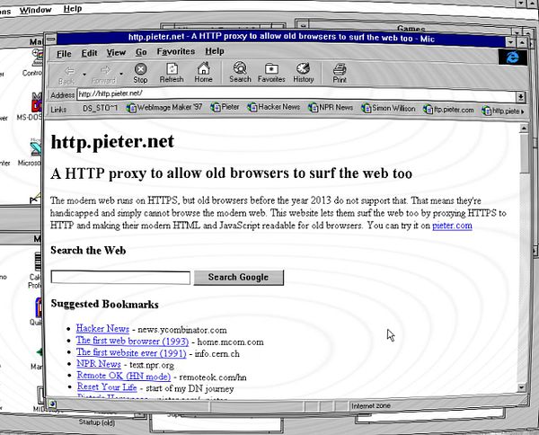Open the ftp.pieter.com links bar shortcut
Screen dimensions: 539x435
448,110
